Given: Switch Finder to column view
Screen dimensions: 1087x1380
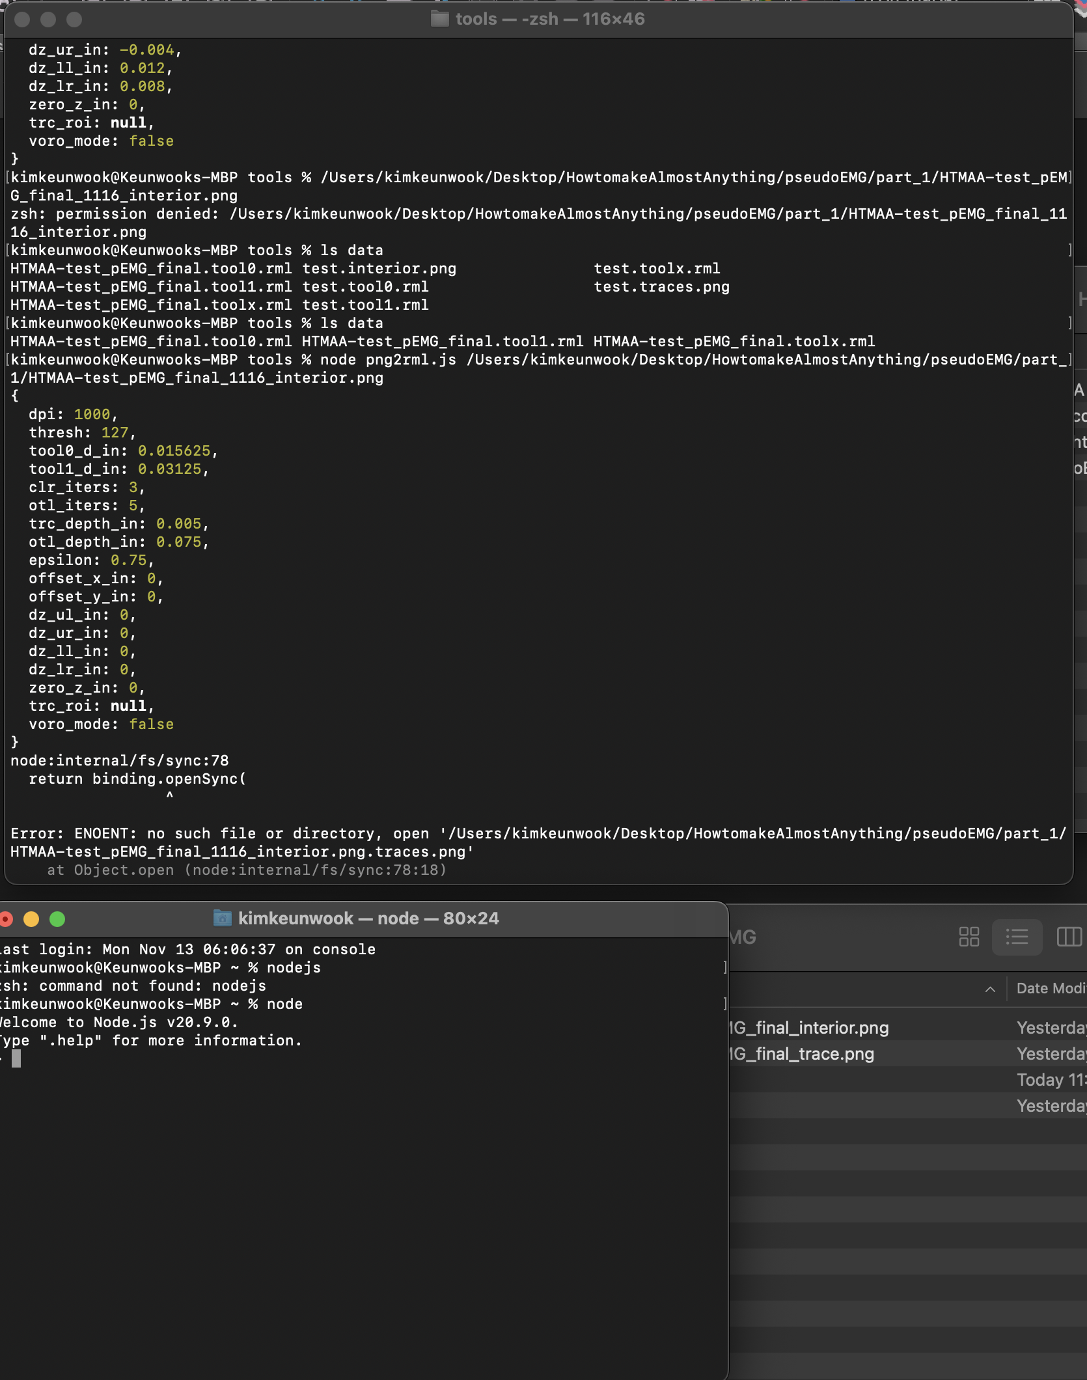Looking at the screenshot, I should click(1069, 937).
